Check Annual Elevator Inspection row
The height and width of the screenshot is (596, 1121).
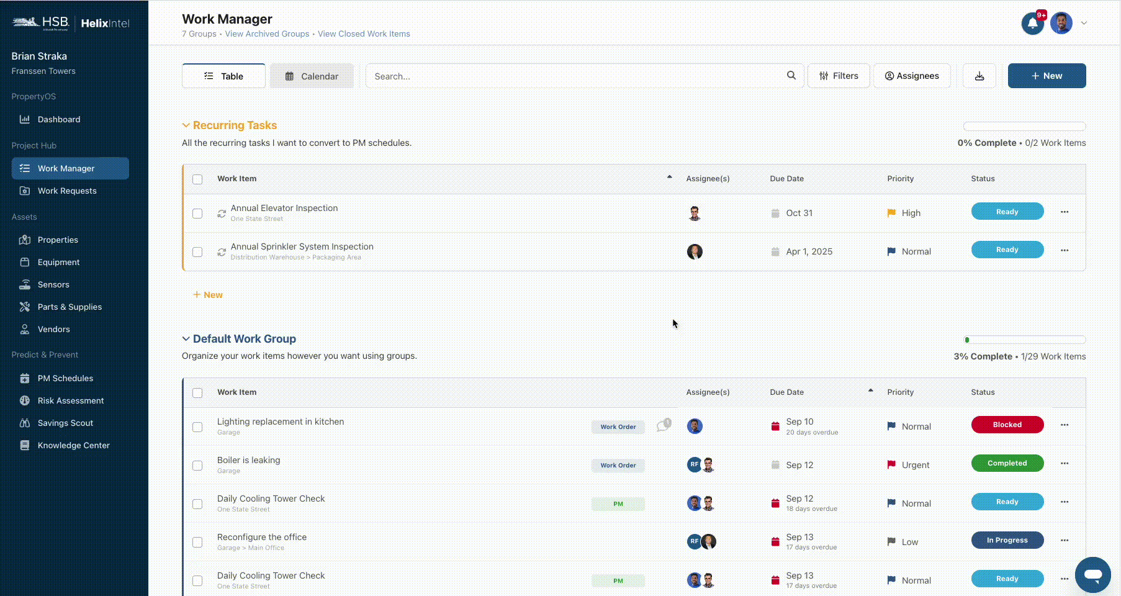197,214
